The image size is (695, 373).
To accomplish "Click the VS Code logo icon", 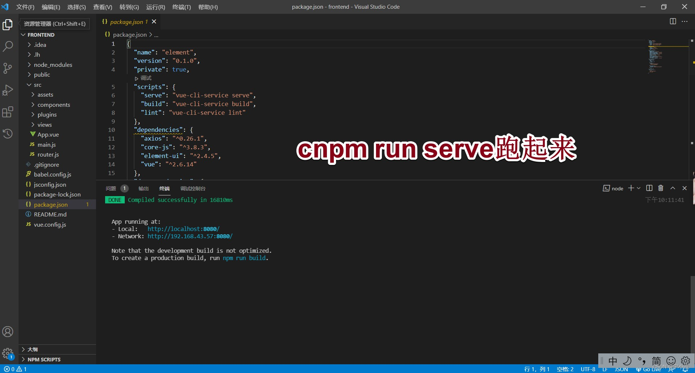I will point(5,7).
